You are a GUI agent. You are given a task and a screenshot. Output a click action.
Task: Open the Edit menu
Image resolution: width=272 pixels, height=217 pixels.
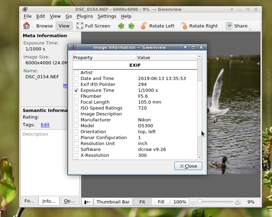[x=40, y=16]
